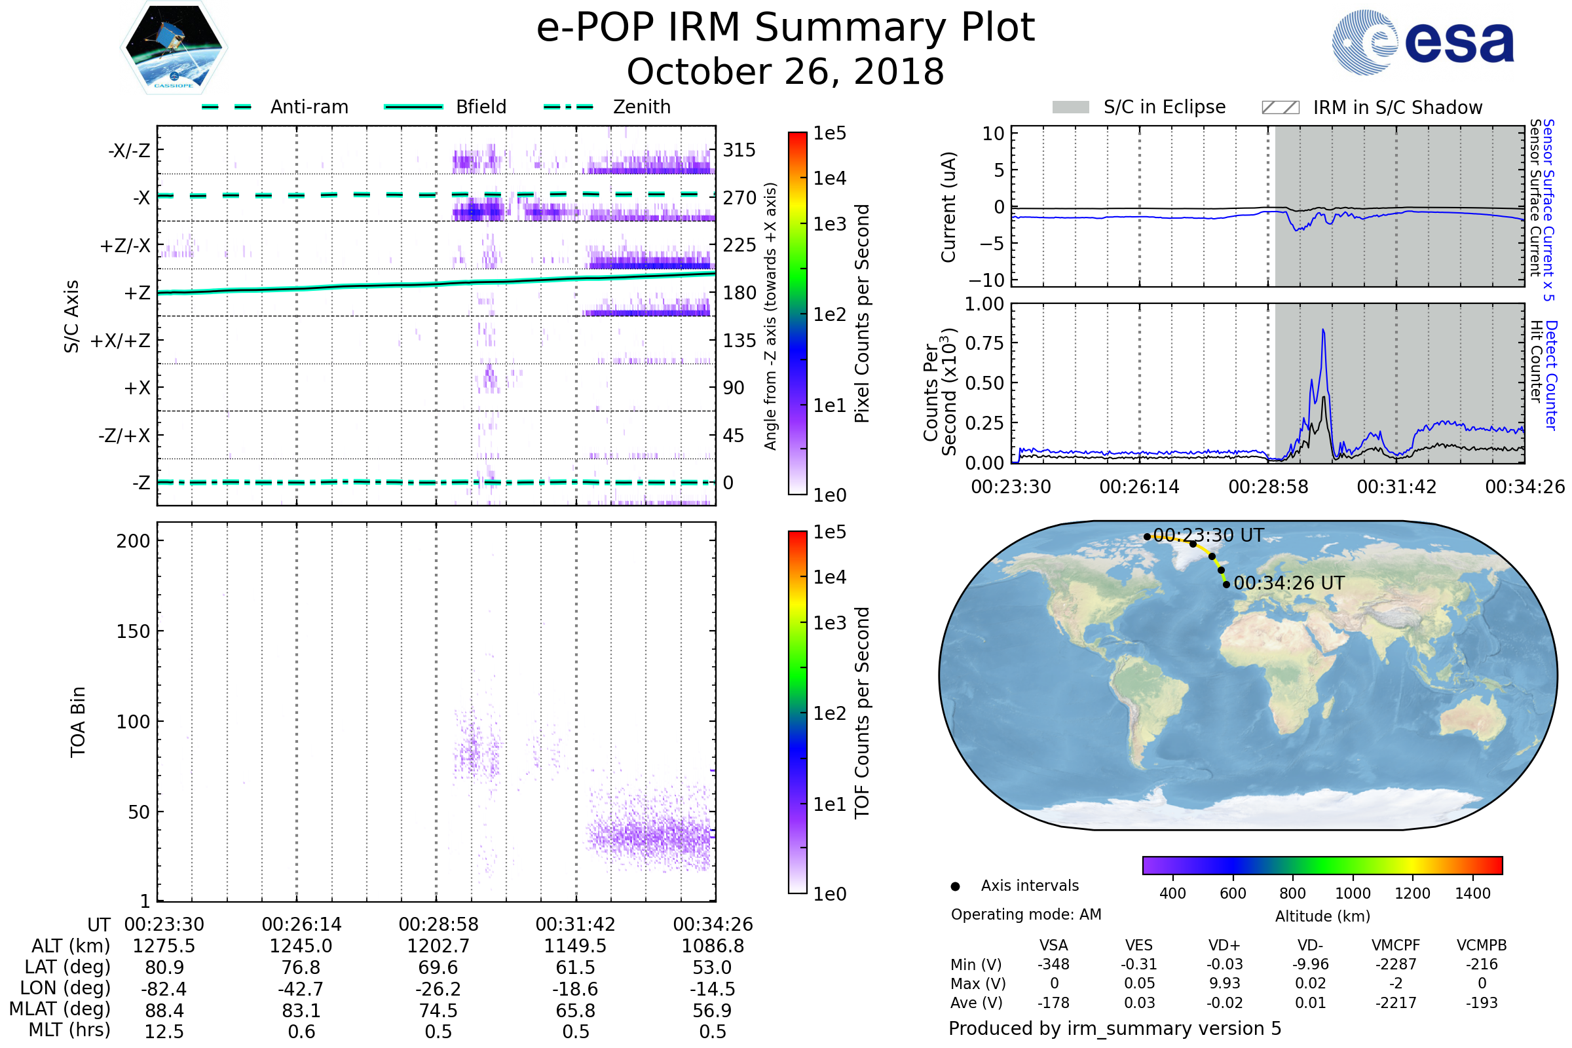Image resolution: width=1572 pixels, height=1048 pixels.
Task: Click the Bfield solid legend line
Action: click(413, 107)
